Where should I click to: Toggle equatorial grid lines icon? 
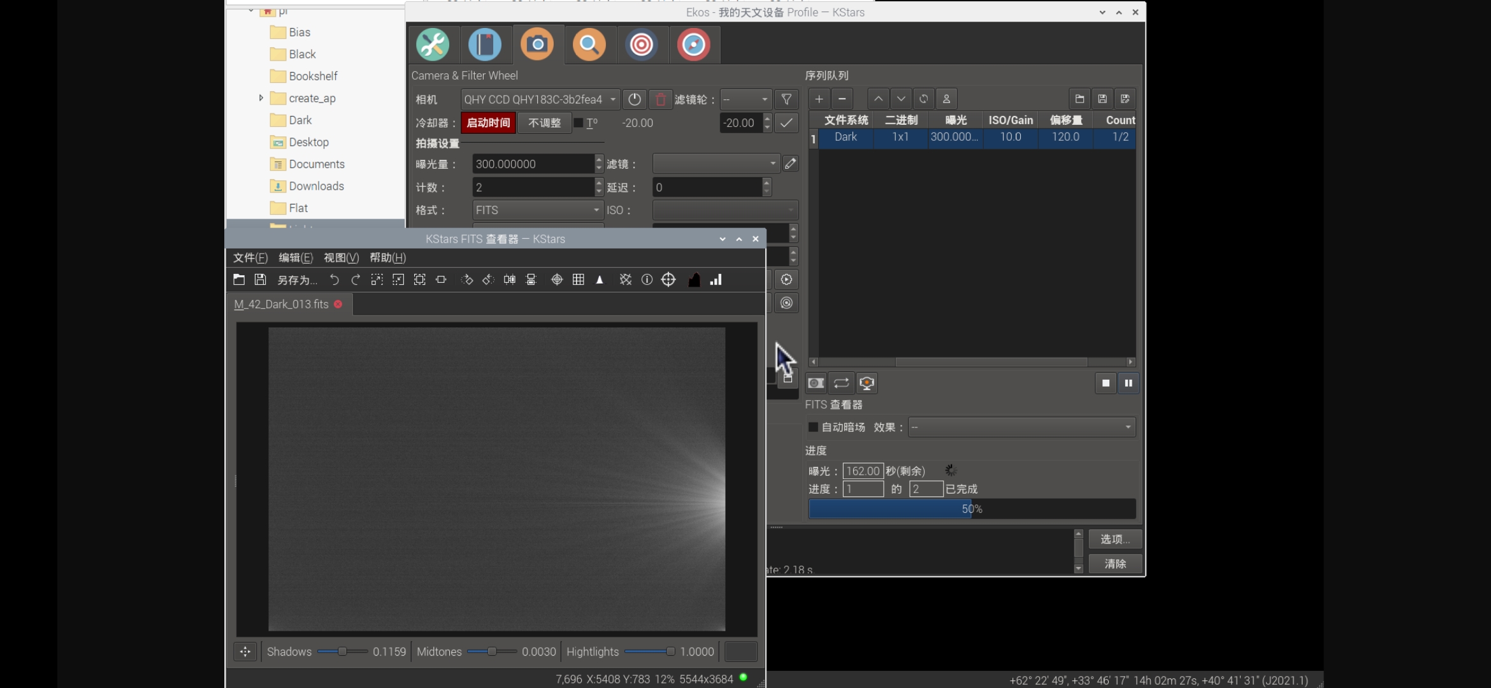626,280
